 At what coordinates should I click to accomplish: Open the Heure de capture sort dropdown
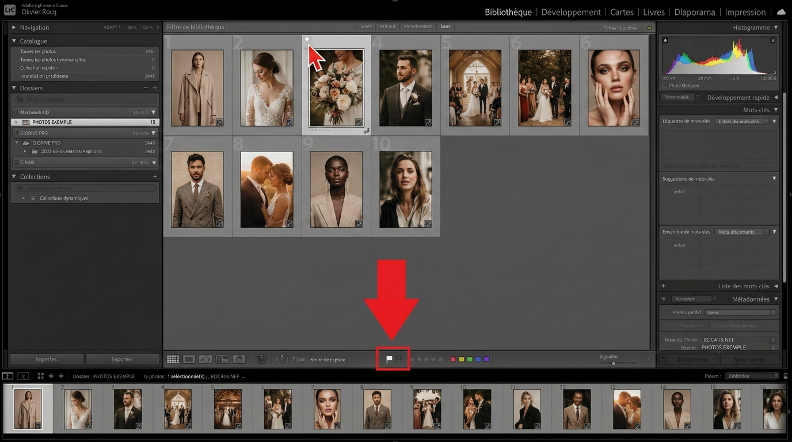[x=330, y=360]
